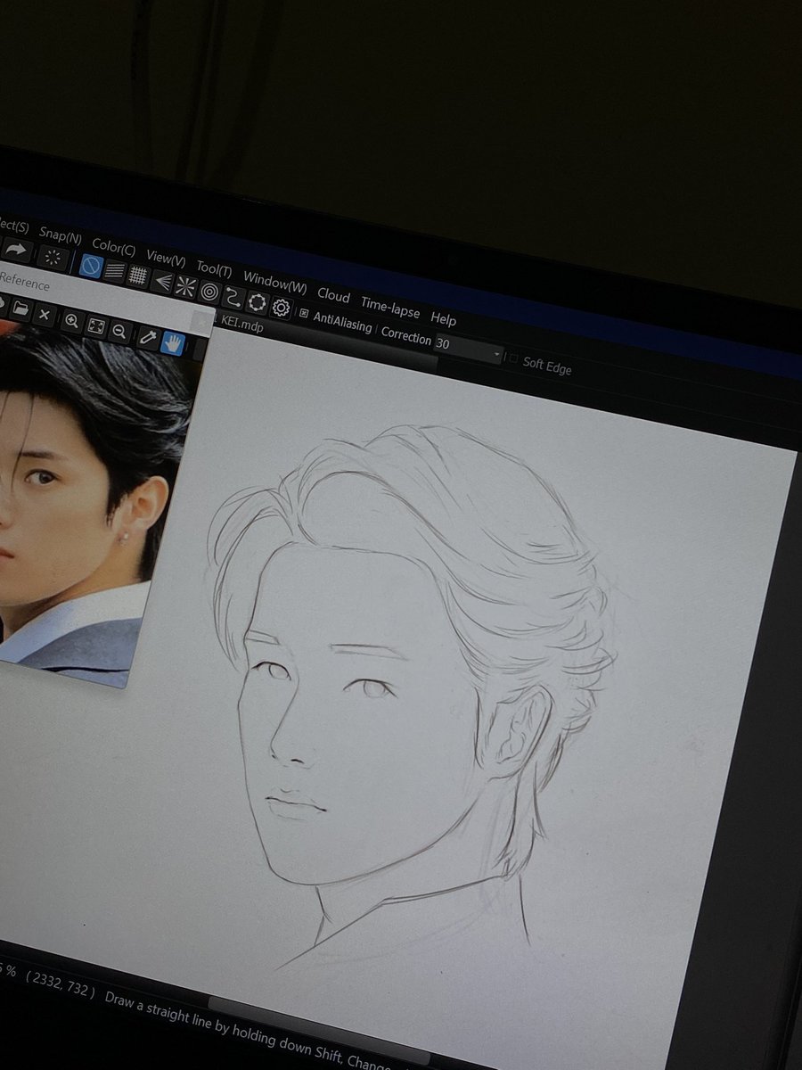The width and height of the screenshot is (802, 1070).
Task: Select eyedropper in Reference panel
Action: point(148,338)
